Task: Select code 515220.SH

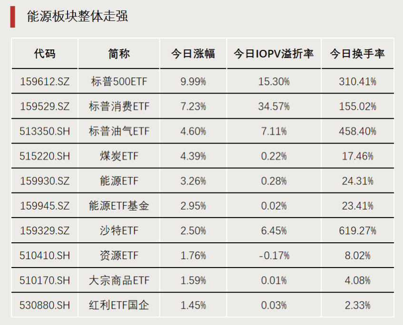Action: (45, 156)
